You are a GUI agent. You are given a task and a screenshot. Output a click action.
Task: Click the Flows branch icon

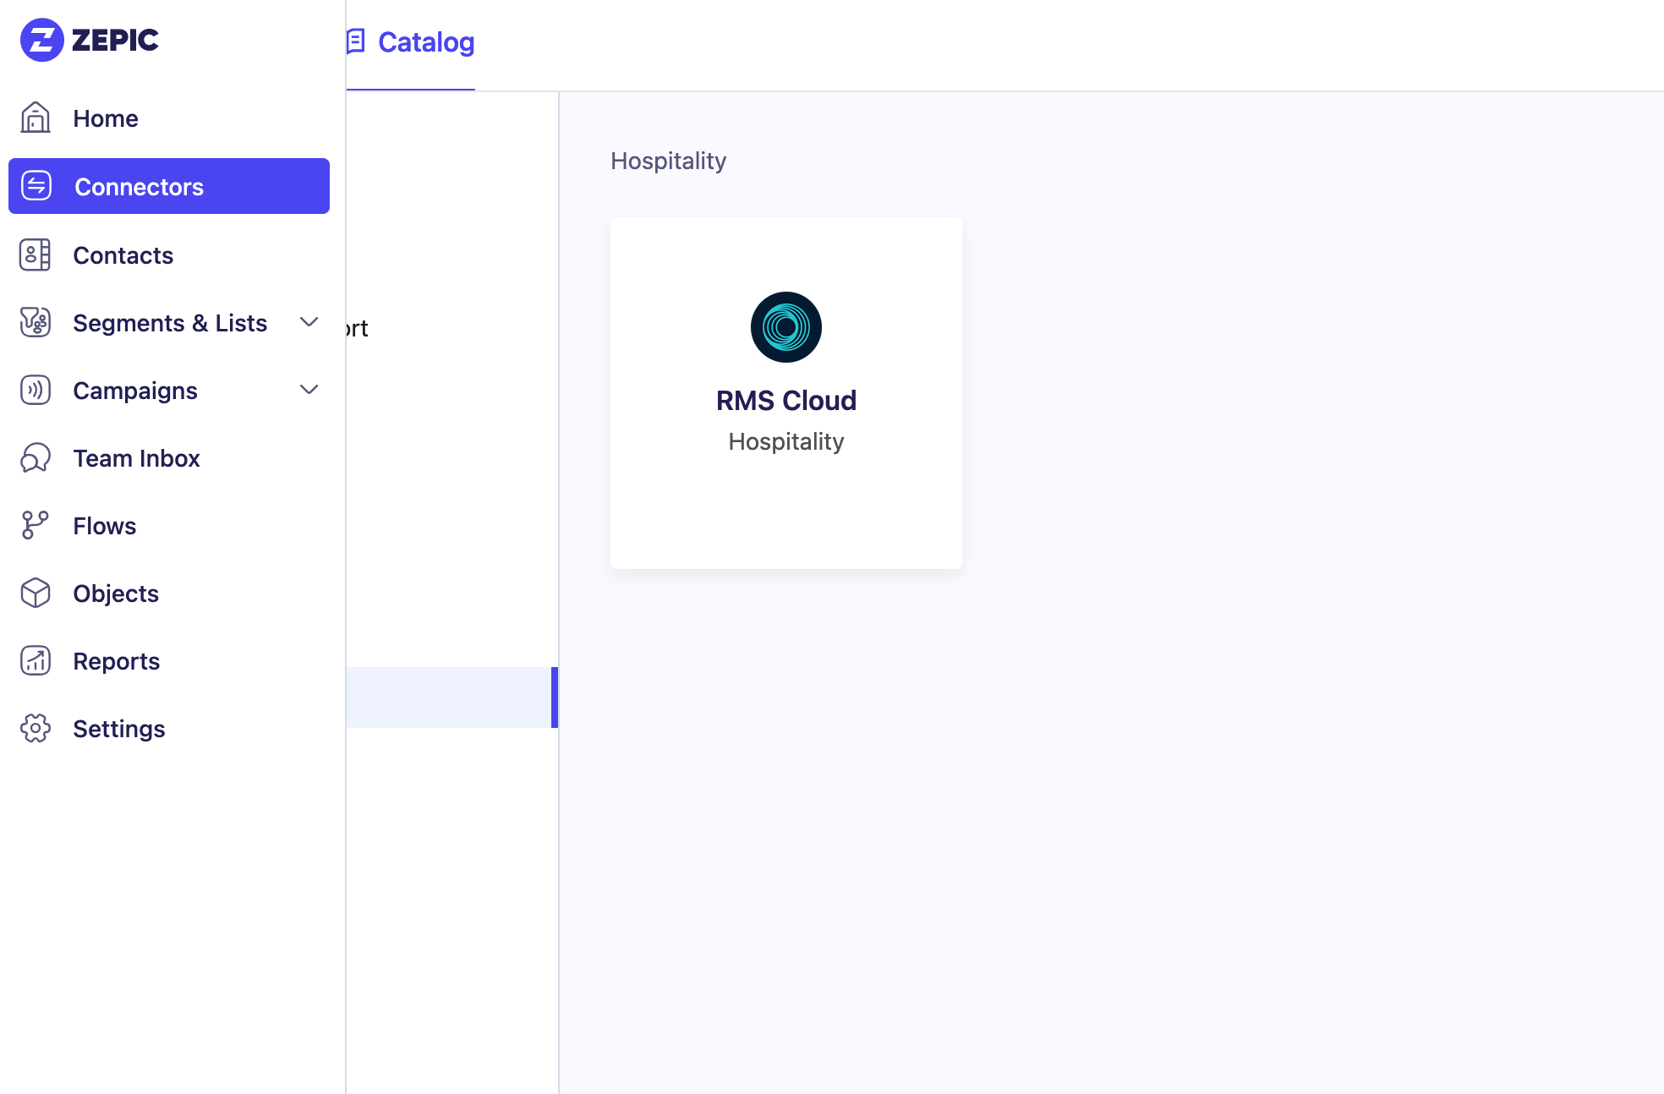(36, 525)
